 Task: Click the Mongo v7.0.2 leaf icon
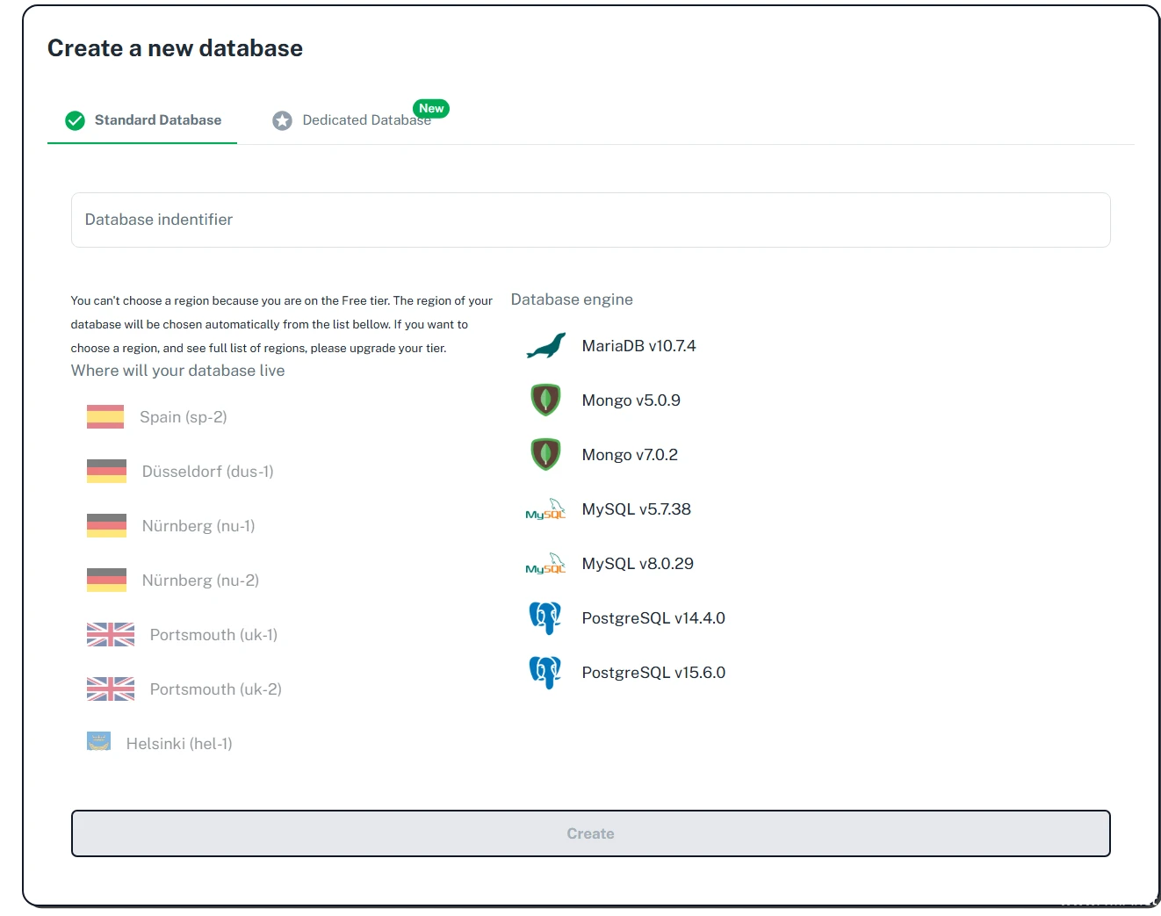click(x=545, y=455)
